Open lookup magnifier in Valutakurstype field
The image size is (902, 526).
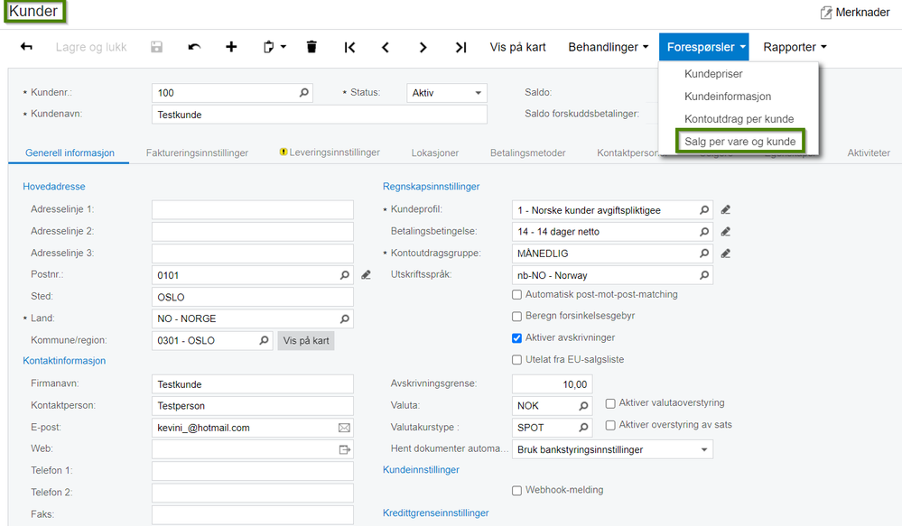583,428
